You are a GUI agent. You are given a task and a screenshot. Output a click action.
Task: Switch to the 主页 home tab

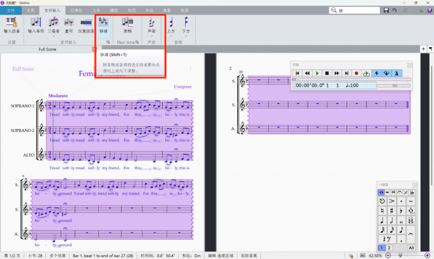31,10
